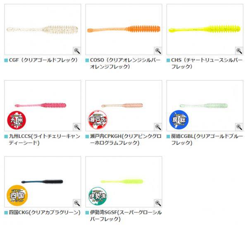This screenshot has width=248, height=225.
Task: Open magnifier for 九州LCCS pink lure
Action: click(77, 127)
